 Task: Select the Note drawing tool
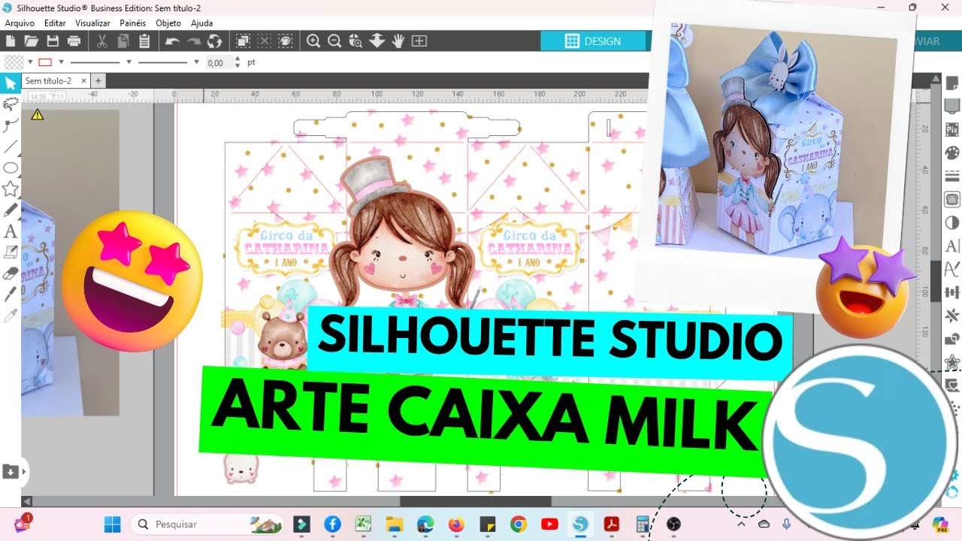point(11,252)
